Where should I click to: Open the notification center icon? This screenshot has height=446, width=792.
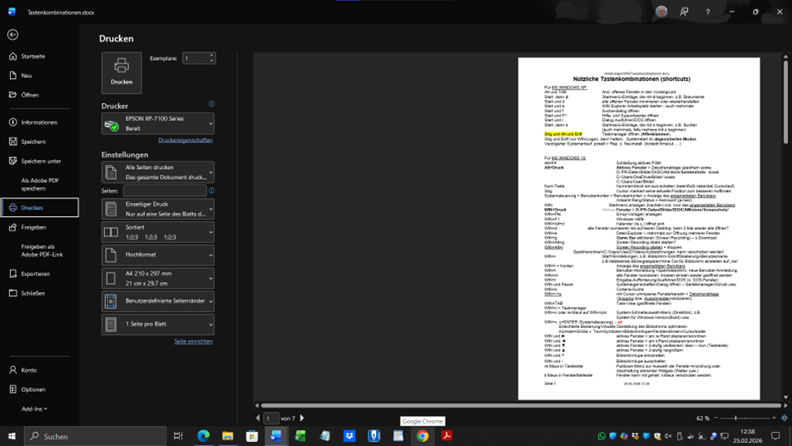point(775,436)
